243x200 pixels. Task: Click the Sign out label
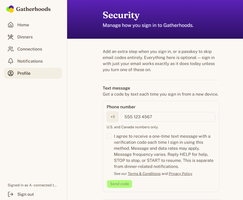26,194
